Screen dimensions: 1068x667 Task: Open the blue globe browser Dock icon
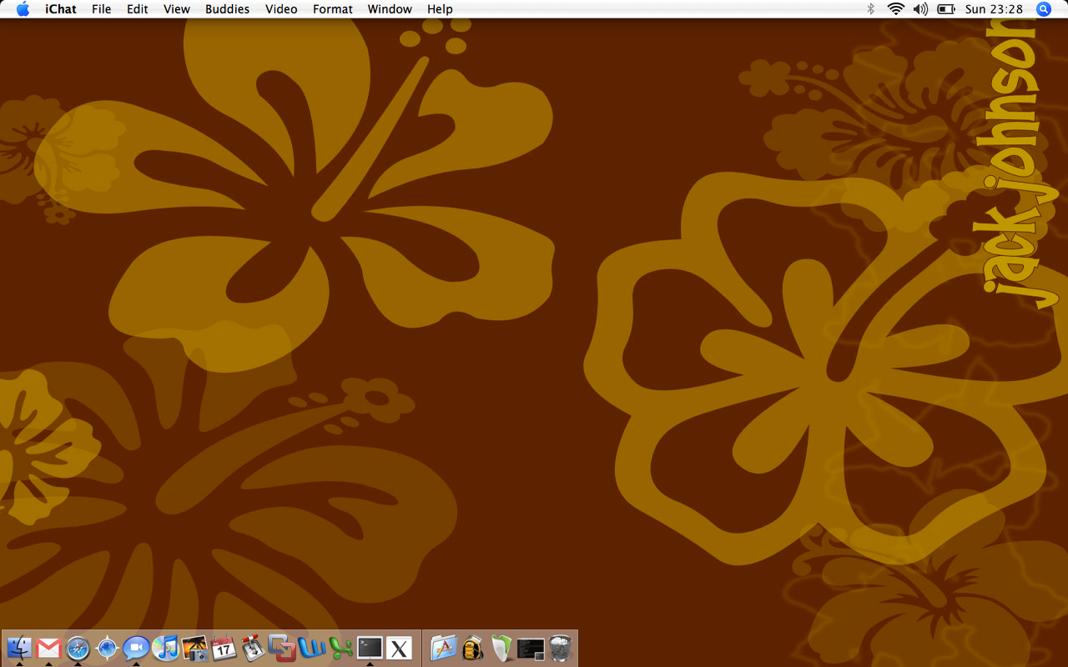(x=107, y=648)
